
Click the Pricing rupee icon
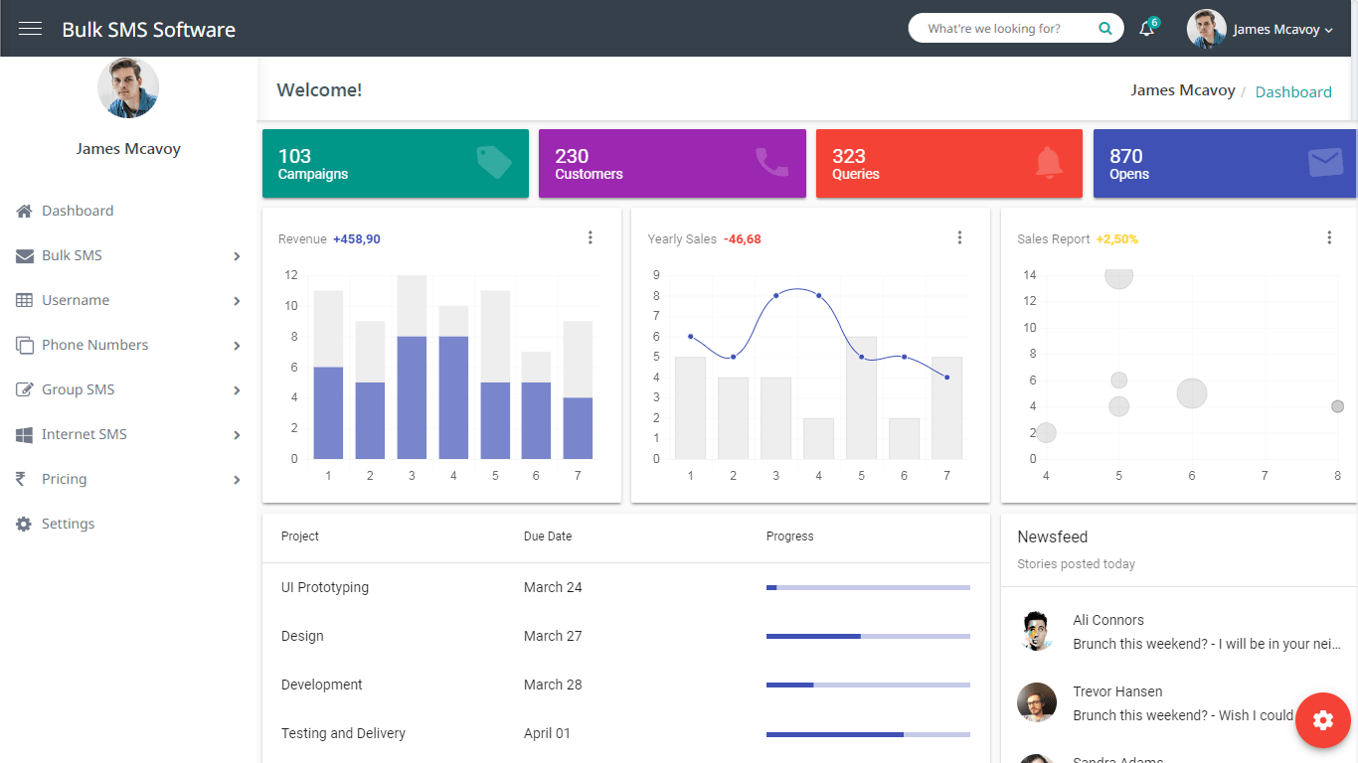21,479
